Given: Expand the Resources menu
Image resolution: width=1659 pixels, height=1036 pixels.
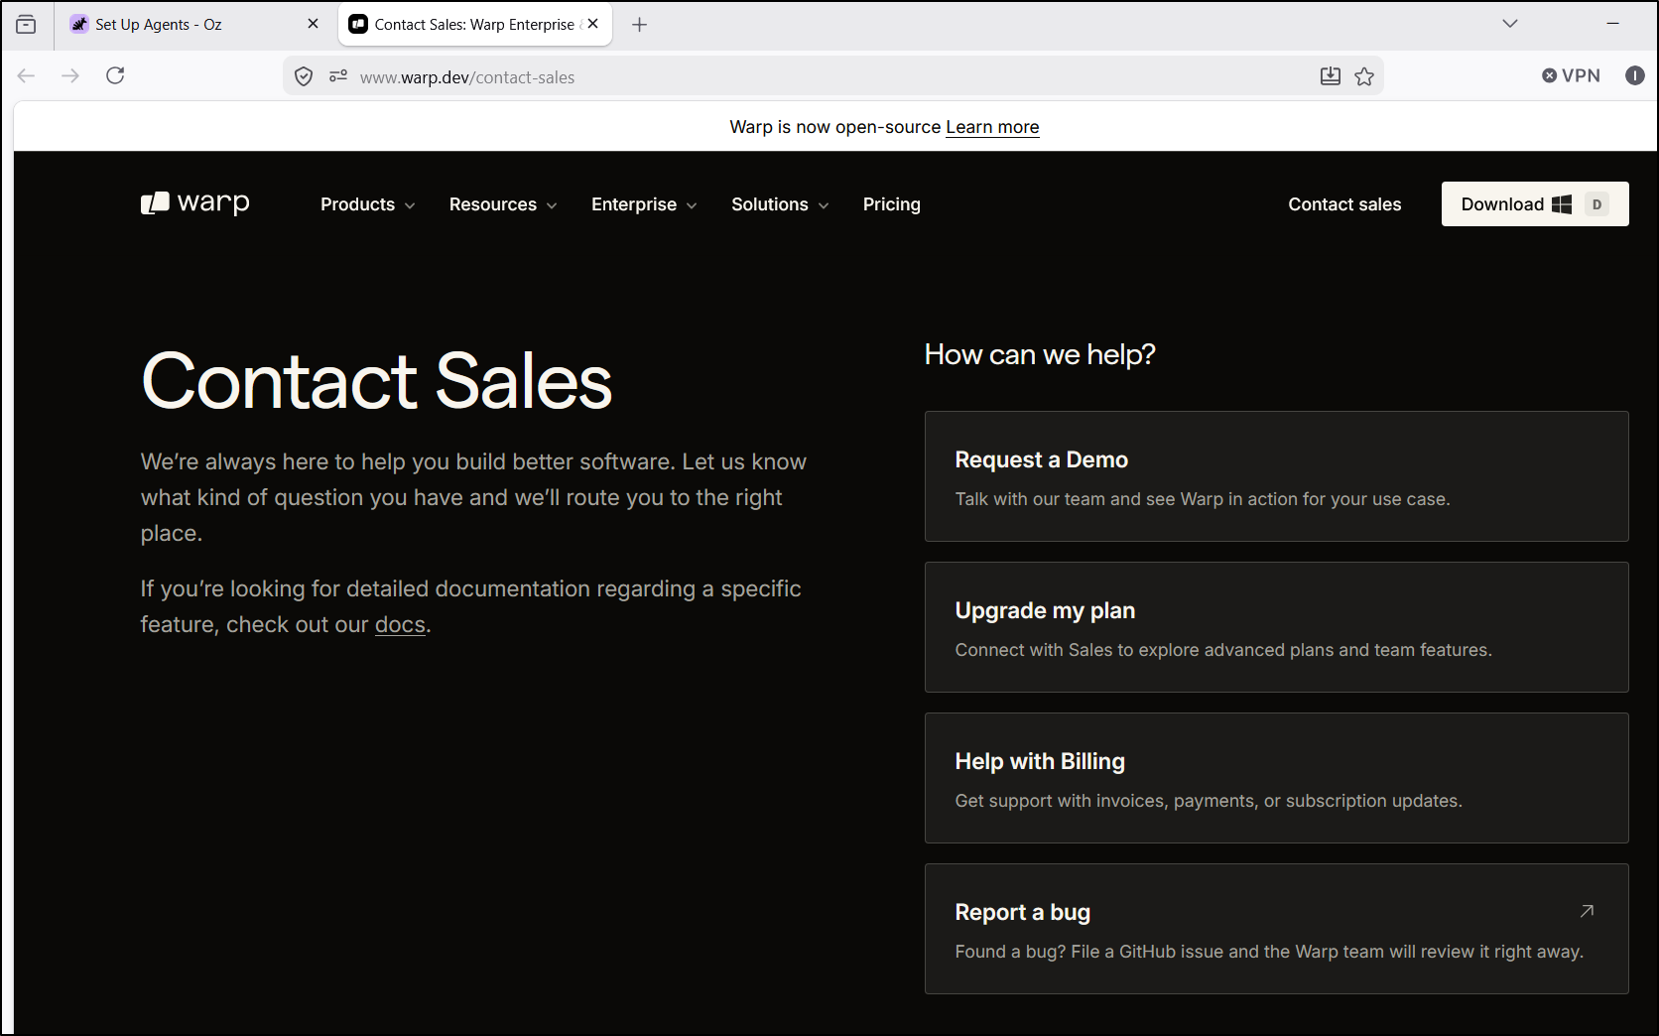Looking at the screenshot, I should click(503, 204).
